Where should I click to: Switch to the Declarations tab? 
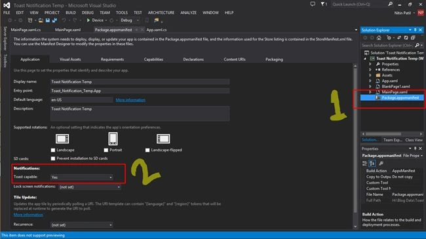click(193, 60)
